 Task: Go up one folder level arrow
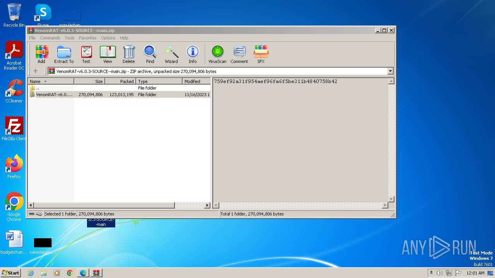coord(36,71)
